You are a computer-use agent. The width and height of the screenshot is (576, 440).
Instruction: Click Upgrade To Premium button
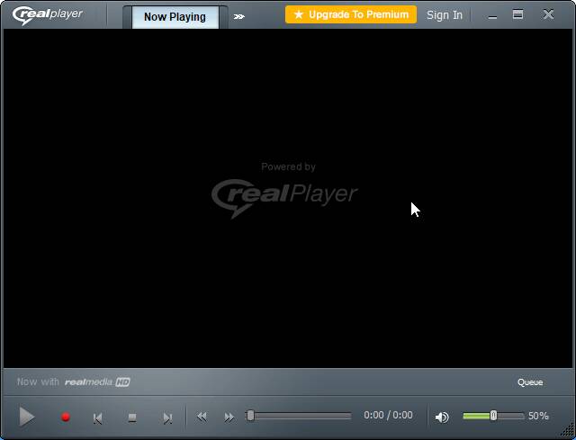(x=351, y=14)
